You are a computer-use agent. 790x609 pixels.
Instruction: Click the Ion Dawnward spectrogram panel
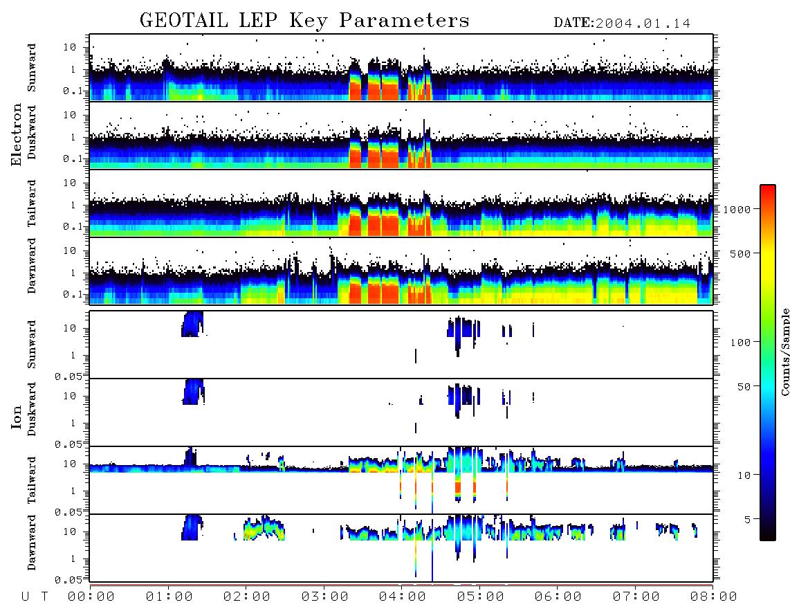pyautogui.click(x=401, y=548)
